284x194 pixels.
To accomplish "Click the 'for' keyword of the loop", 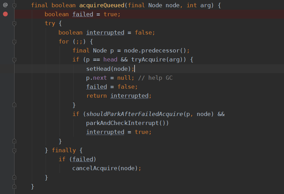I will pos(64,41).
